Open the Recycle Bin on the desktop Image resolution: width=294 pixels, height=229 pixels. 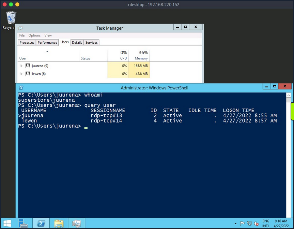pyautogui.click(x=10, y=17)
